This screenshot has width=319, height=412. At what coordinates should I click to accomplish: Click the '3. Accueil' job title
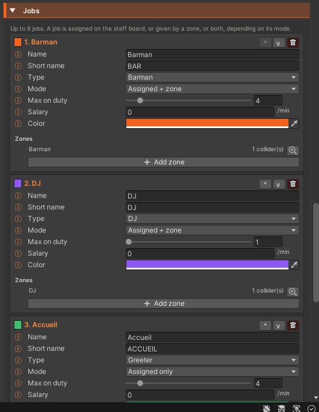pyautogui.click(x=41, y=325)
